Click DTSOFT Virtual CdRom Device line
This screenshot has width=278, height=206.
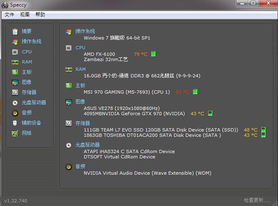click(x=119, y=157)
